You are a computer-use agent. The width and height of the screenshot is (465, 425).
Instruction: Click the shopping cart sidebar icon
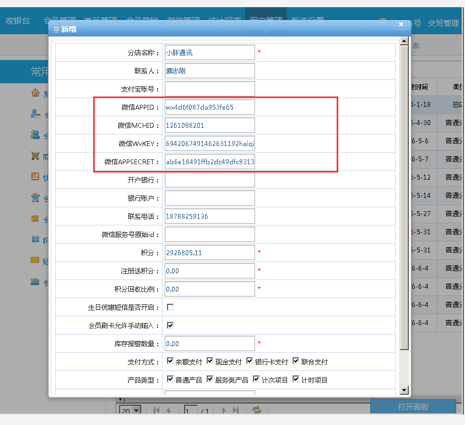coord(35,156)
